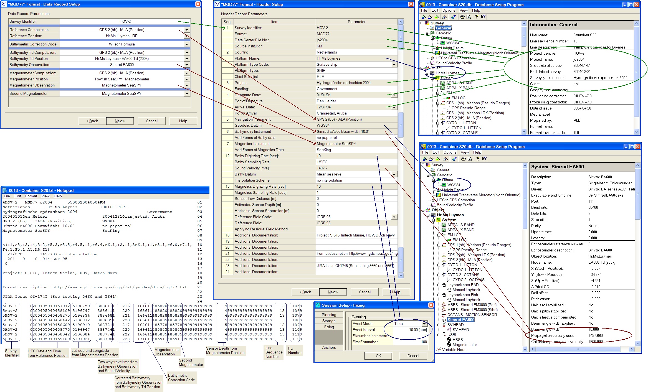Click OK in Session Setup dialog
This screenshot has width=648, height=392.
click(378, 356)
